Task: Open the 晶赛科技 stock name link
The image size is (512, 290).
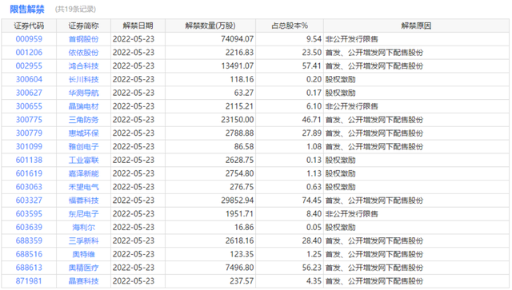Action: coord(83,281)
